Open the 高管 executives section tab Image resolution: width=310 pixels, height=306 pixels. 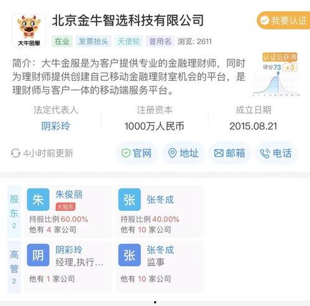tap(14, 267)
